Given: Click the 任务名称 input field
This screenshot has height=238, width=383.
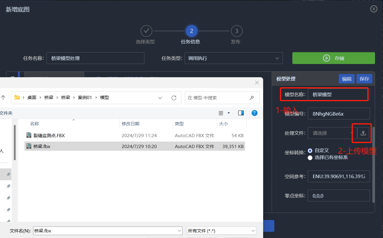Looking at the screenshot, I should pos(95,58).
